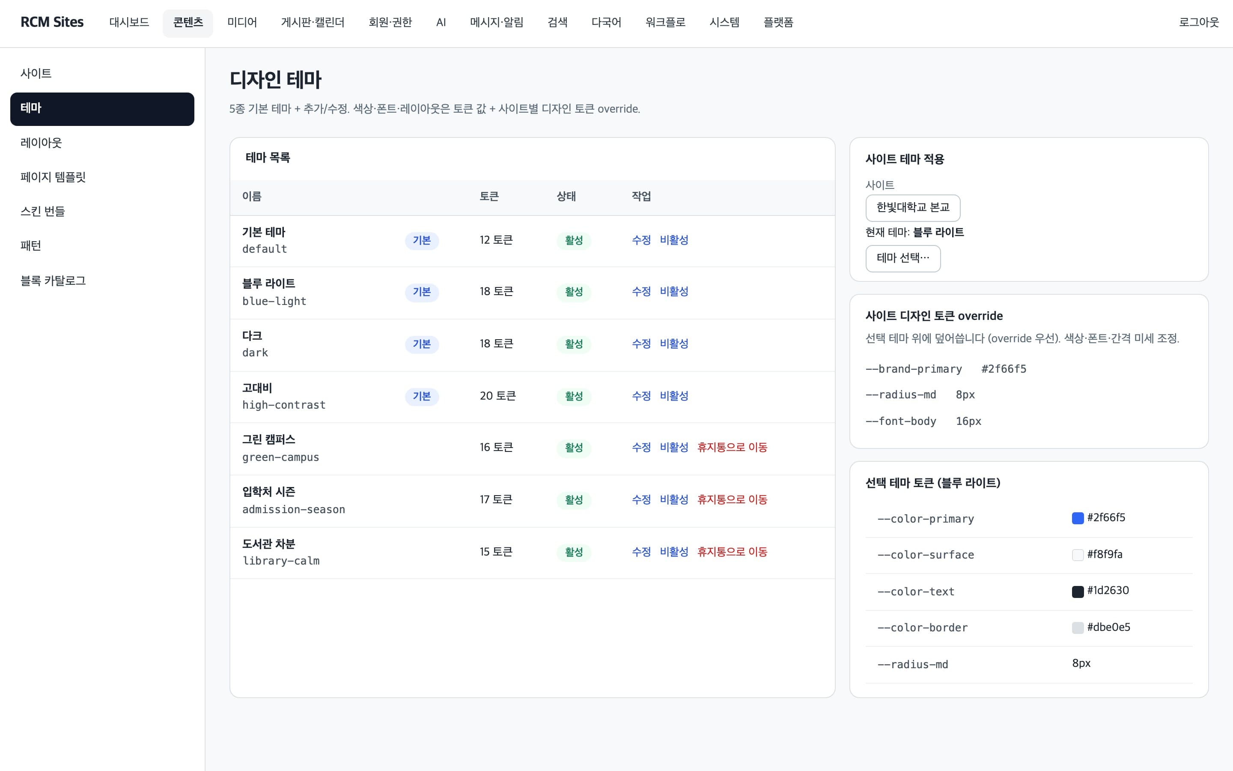Open the 테마 선택… dropdown
The width and height of the screenshot is (1233, 771).
[903, 259]
